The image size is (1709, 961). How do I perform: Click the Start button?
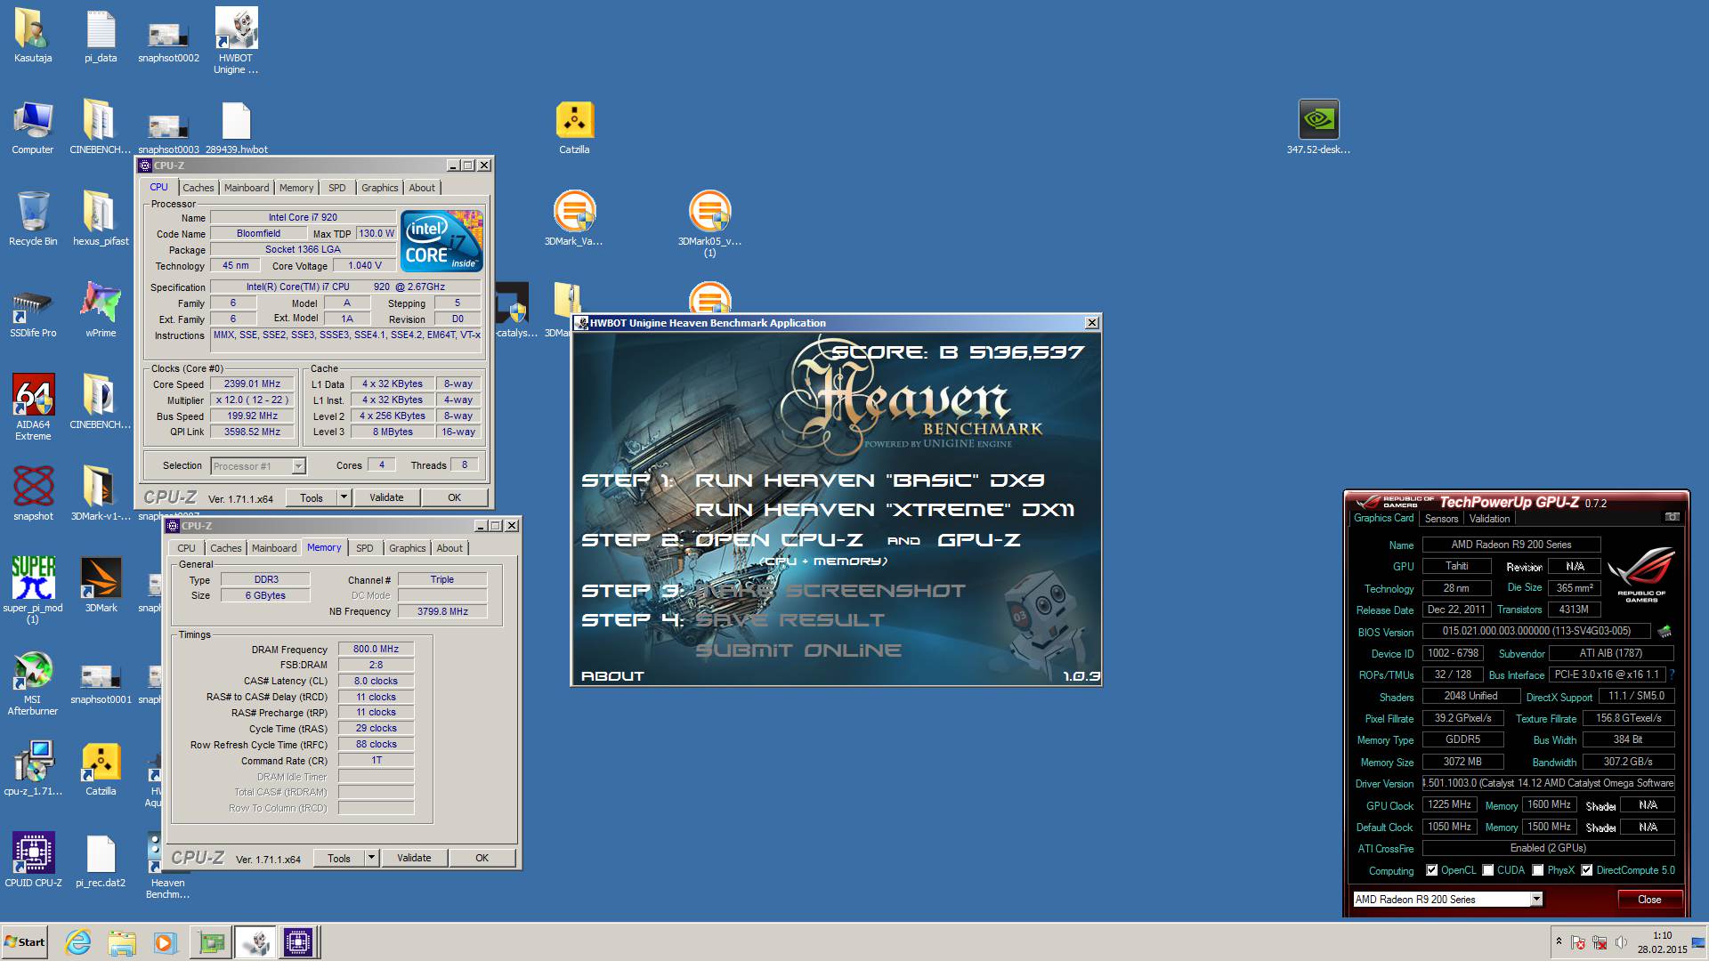pos(25,942)
